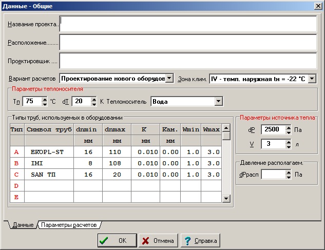
Task: Decrease V value with down arrow
Action: [x=289, y=146]
